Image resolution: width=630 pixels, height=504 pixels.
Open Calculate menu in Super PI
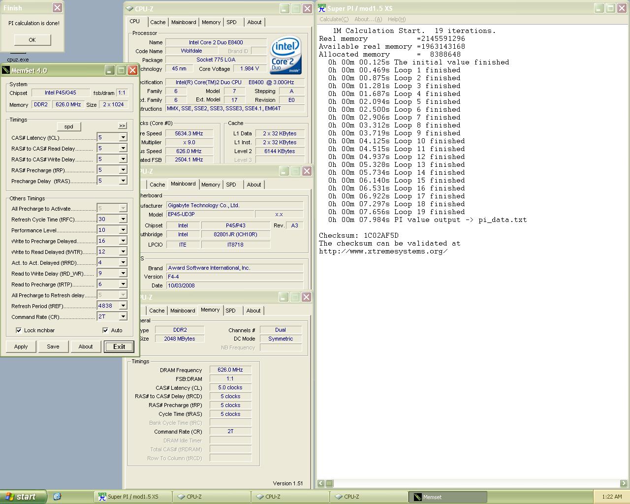(x=334, y=19)
